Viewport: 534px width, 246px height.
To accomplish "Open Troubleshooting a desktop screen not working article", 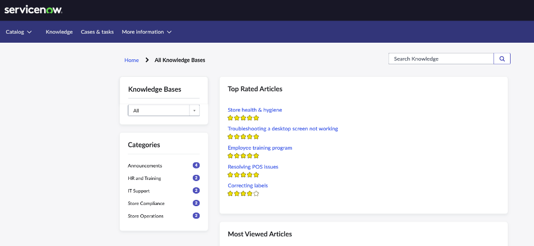I will (282, 129).
